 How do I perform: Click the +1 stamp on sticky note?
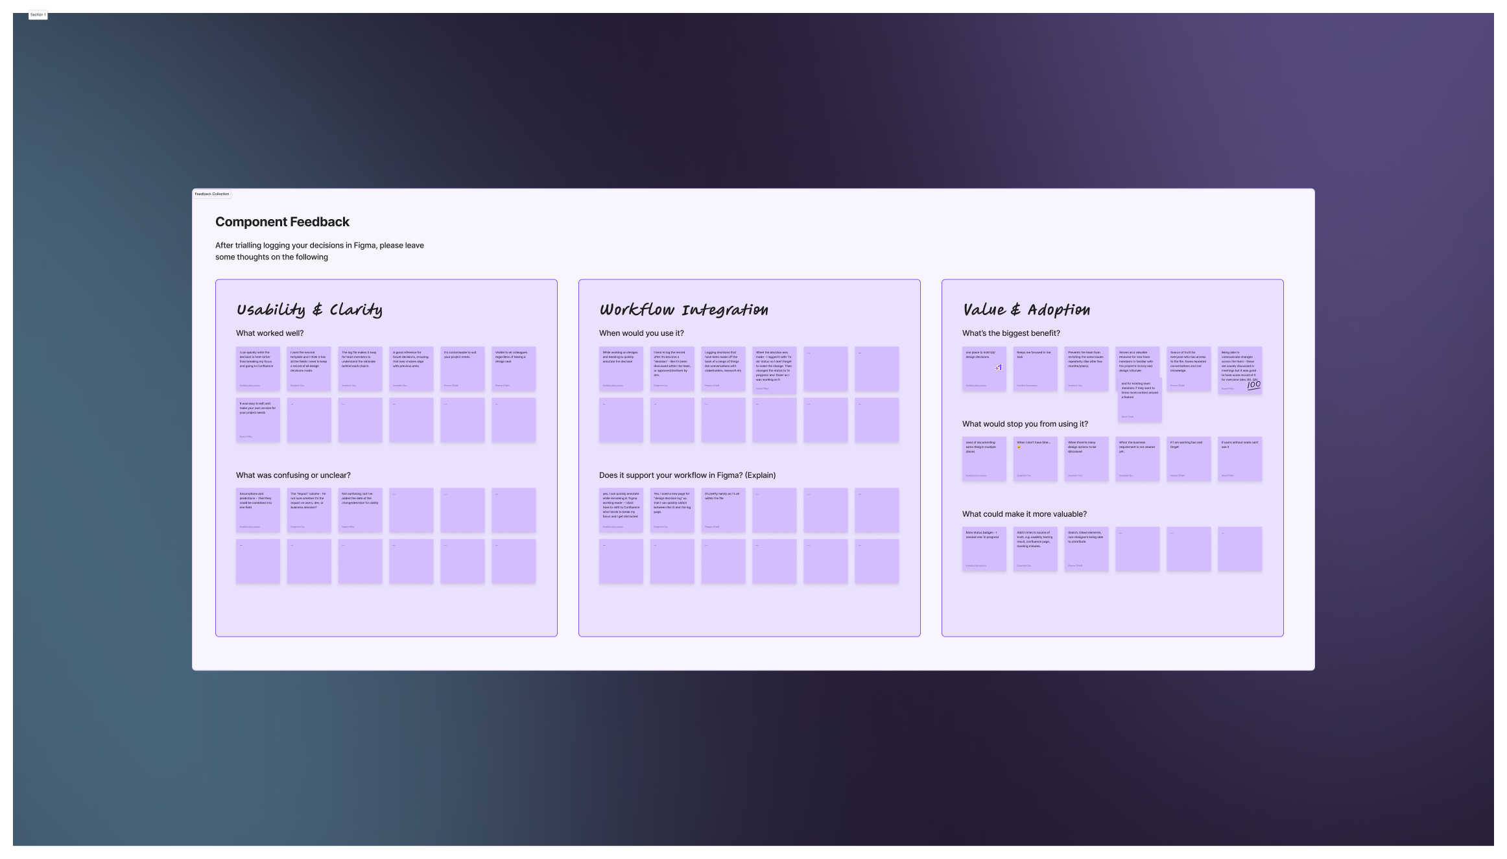tap(999, 368)
